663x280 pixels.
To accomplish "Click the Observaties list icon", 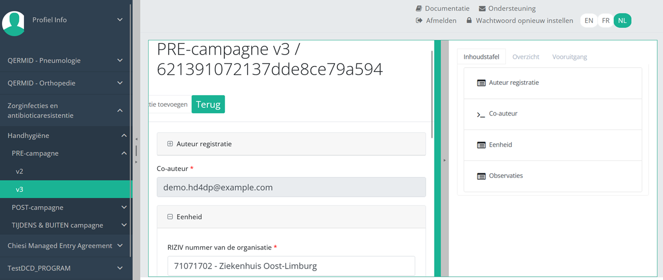I will 481,176.
